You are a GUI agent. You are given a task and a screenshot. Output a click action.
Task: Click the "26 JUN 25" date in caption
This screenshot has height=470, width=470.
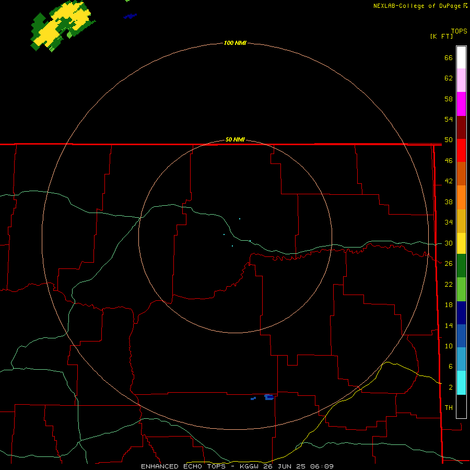285,466
